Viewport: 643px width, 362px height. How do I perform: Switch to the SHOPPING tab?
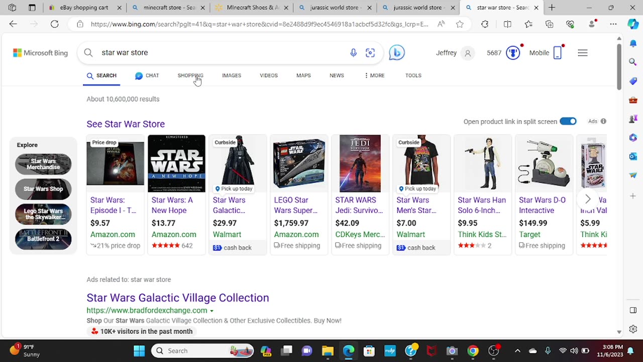190,75
